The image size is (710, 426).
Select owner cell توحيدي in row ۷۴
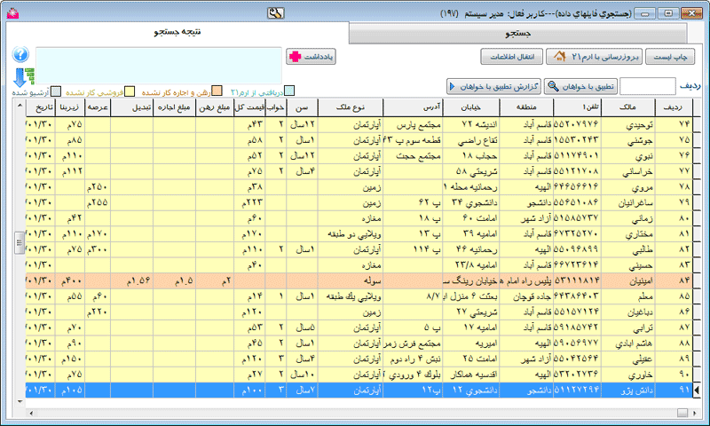[627, 124]
